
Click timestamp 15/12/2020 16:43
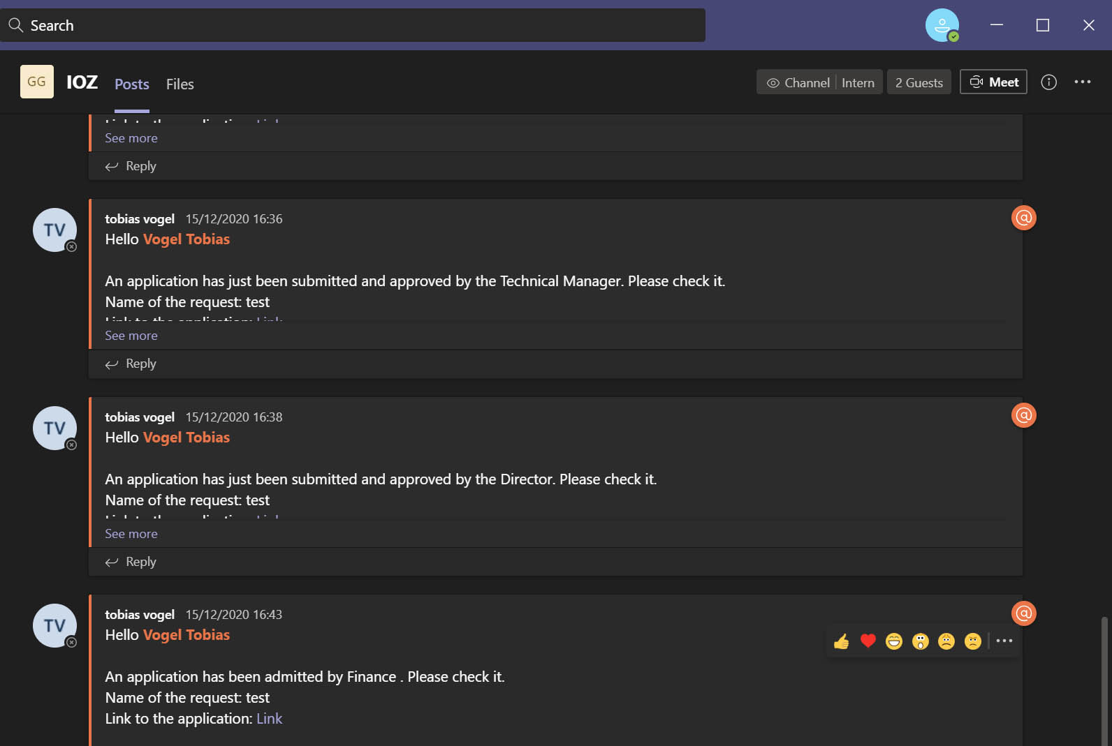pyautogui.click(x=234, y=615)
